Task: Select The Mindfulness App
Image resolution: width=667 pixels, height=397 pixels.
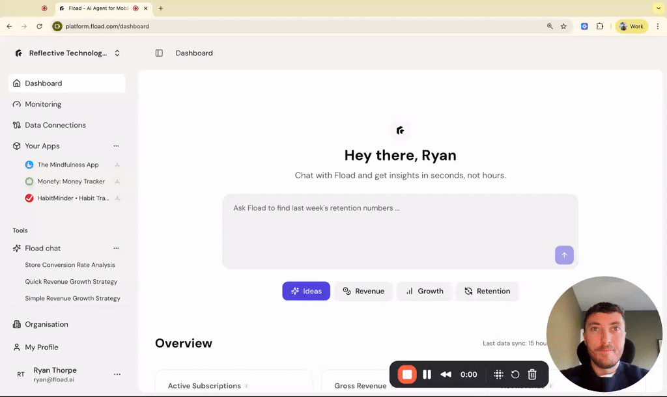Action: pos(68,165)
